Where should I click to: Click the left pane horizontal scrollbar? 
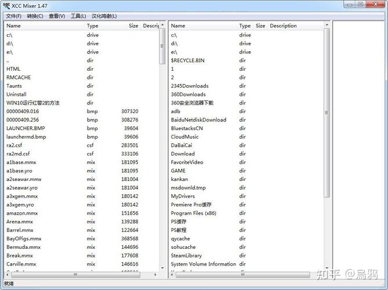(x=81, y=274)
